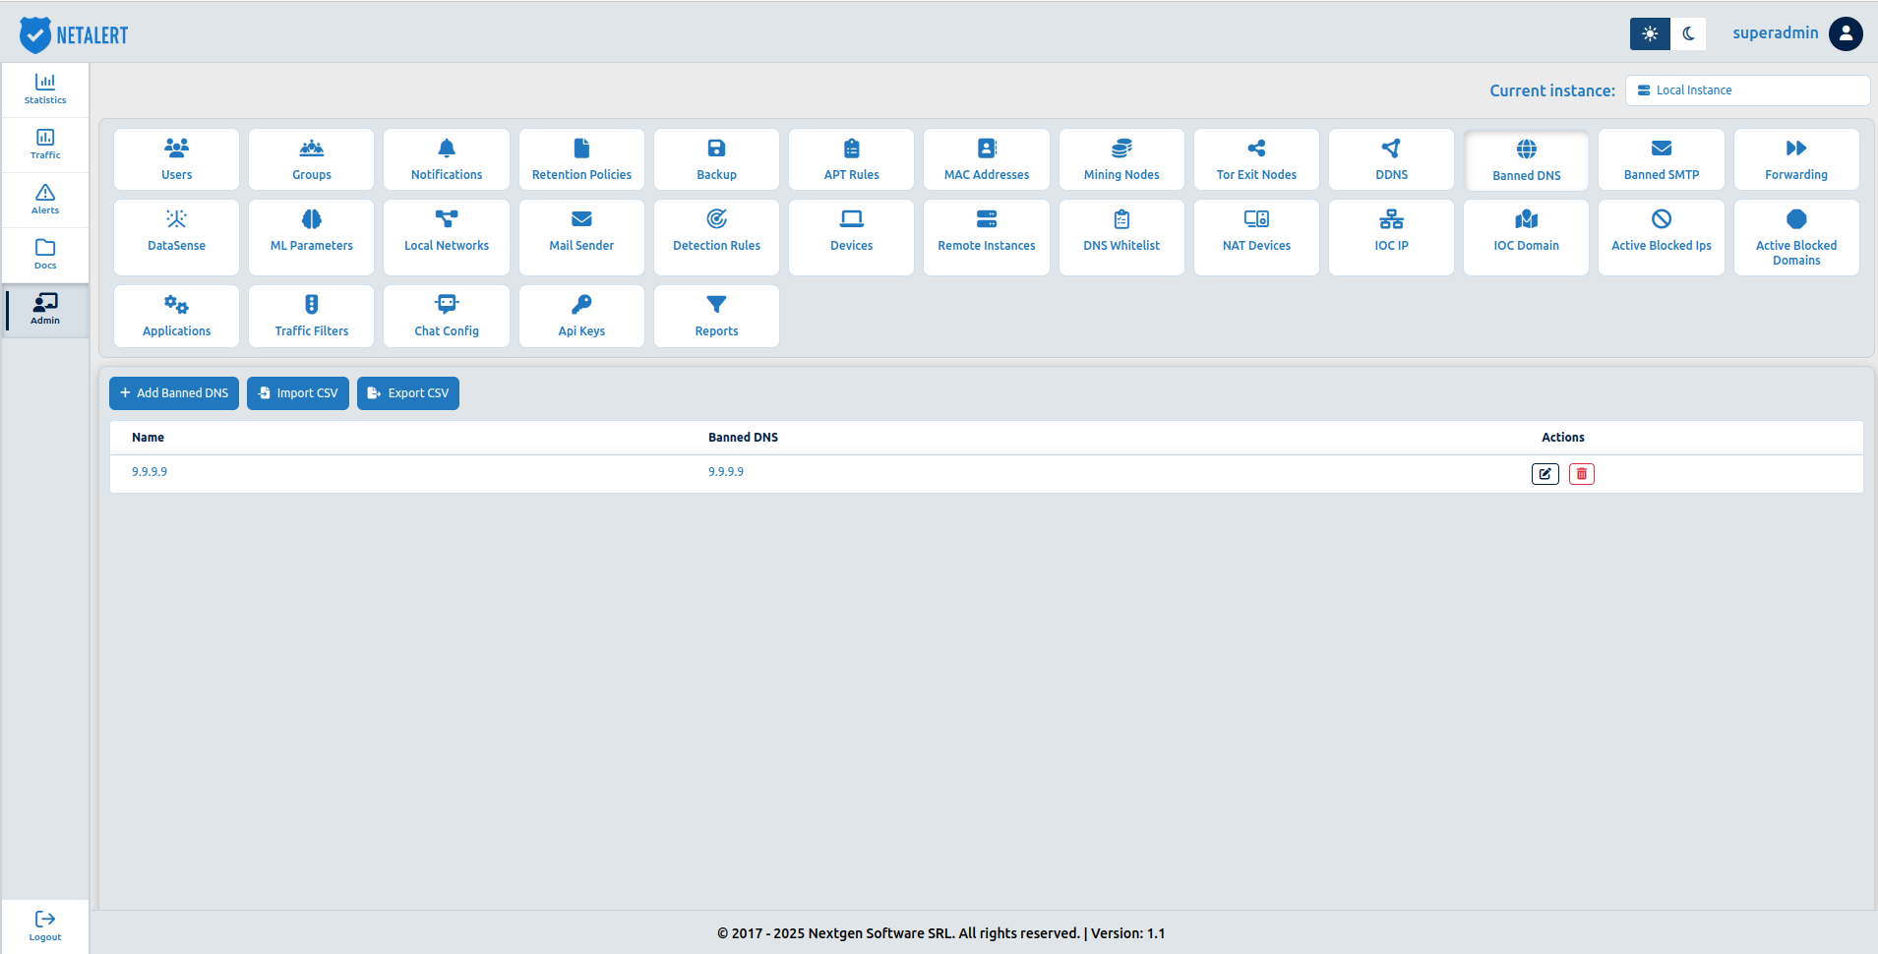
Task: Log out via sidebar Logout
Action: coord(45,926)
